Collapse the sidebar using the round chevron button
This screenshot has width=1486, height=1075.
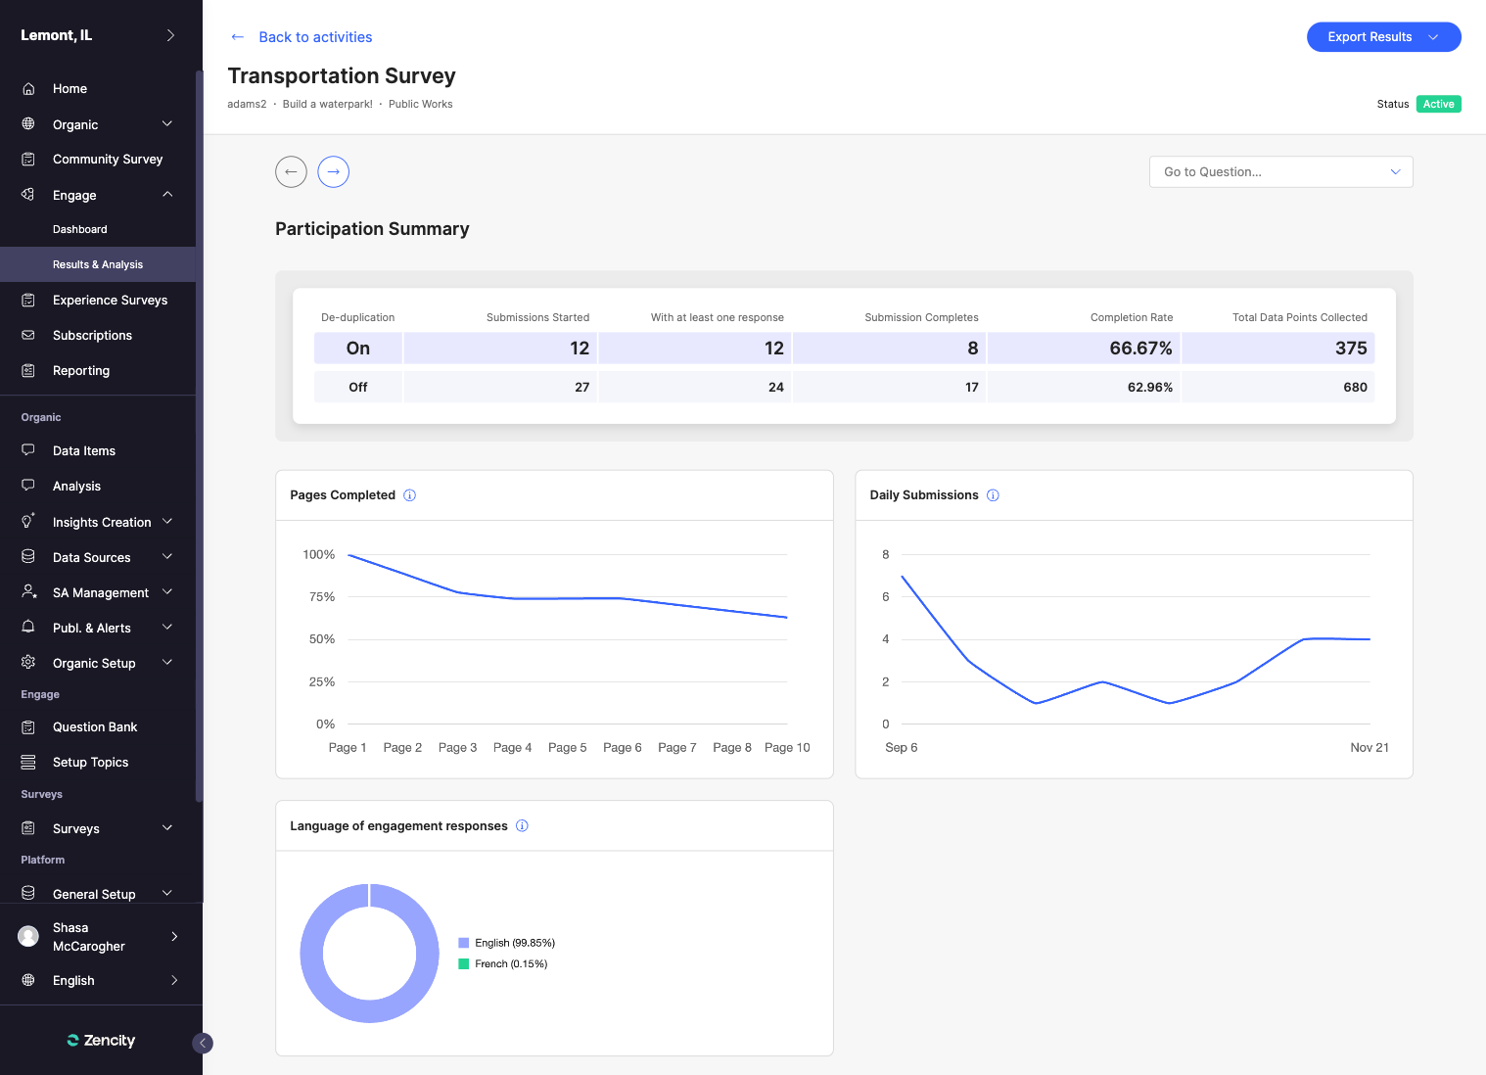pyautogui.click(x=203, y=1043)
